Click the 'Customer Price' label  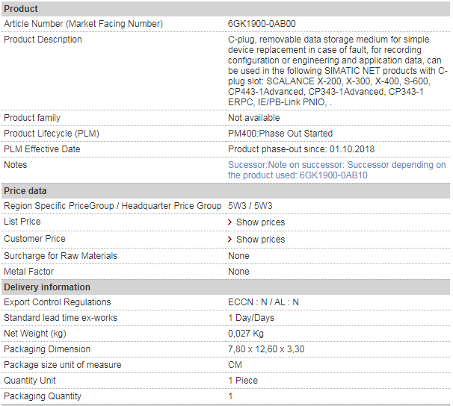34,239
